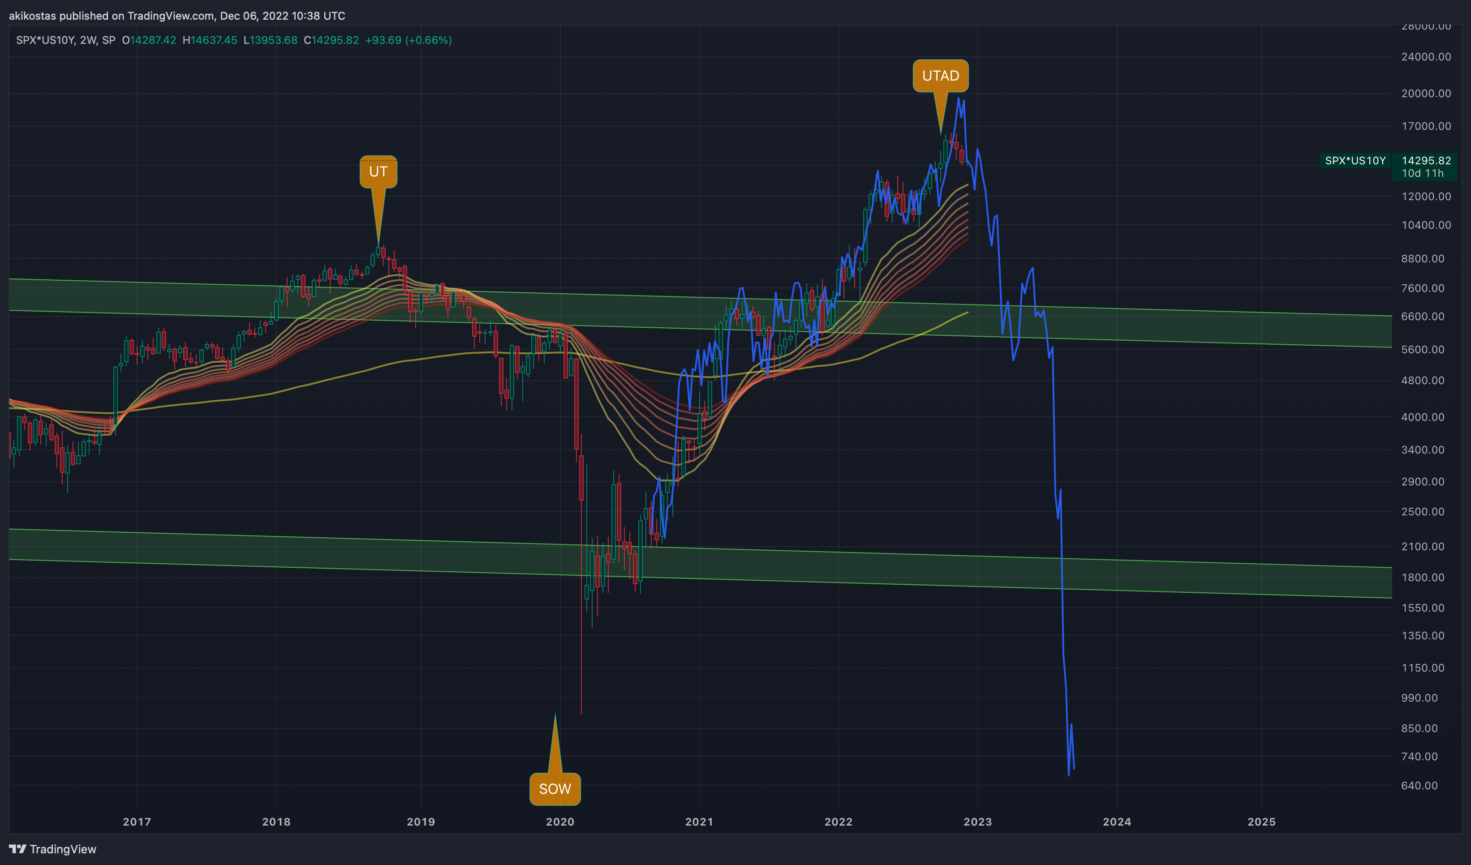Viewport: 1471px width, 865px height.
Task: Click the current price 14295.82 label
Action: click(x=1426, y=160)
